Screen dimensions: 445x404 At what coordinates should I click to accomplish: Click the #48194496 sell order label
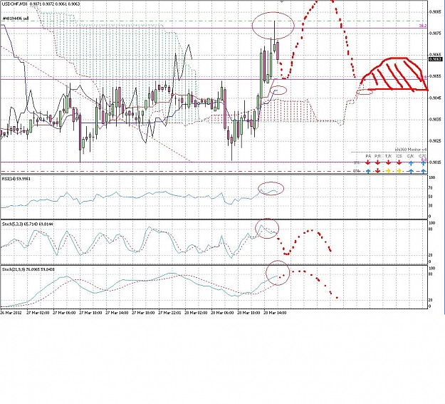coord(16,19)
